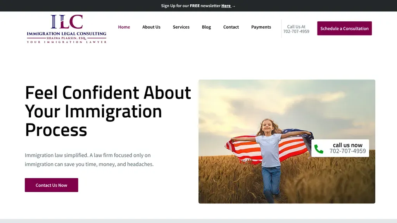
Task: Open the Services menu
Action: coord(181,27)
